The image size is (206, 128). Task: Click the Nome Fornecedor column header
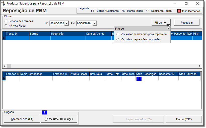(36, 74)
